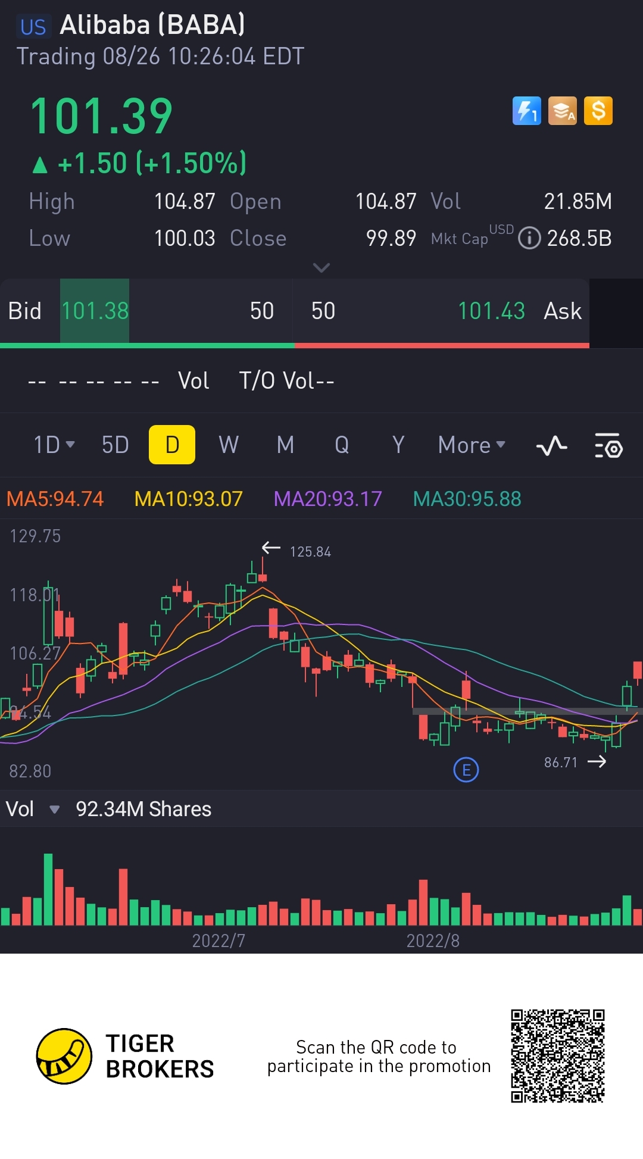643x1159 pixels.
Task: Switch to W weekly chart
Action: coord(229,445)
